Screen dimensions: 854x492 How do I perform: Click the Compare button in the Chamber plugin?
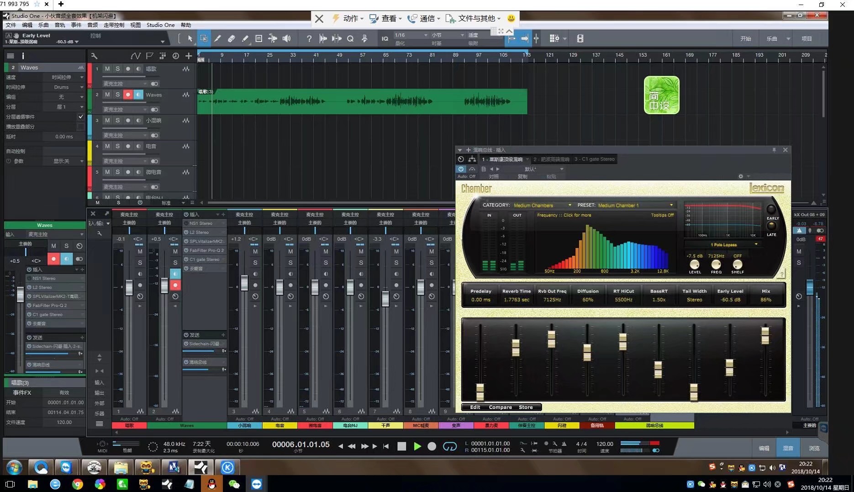point(500,407)
